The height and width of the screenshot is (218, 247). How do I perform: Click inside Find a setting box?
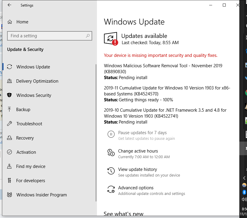pos(50,36)
